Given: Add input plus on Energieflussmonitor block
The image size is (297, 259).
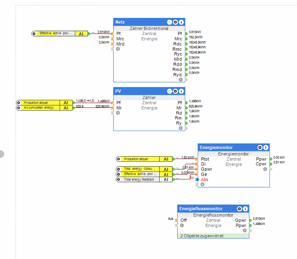Looking at the screenshot, I should tap(182, 225).
